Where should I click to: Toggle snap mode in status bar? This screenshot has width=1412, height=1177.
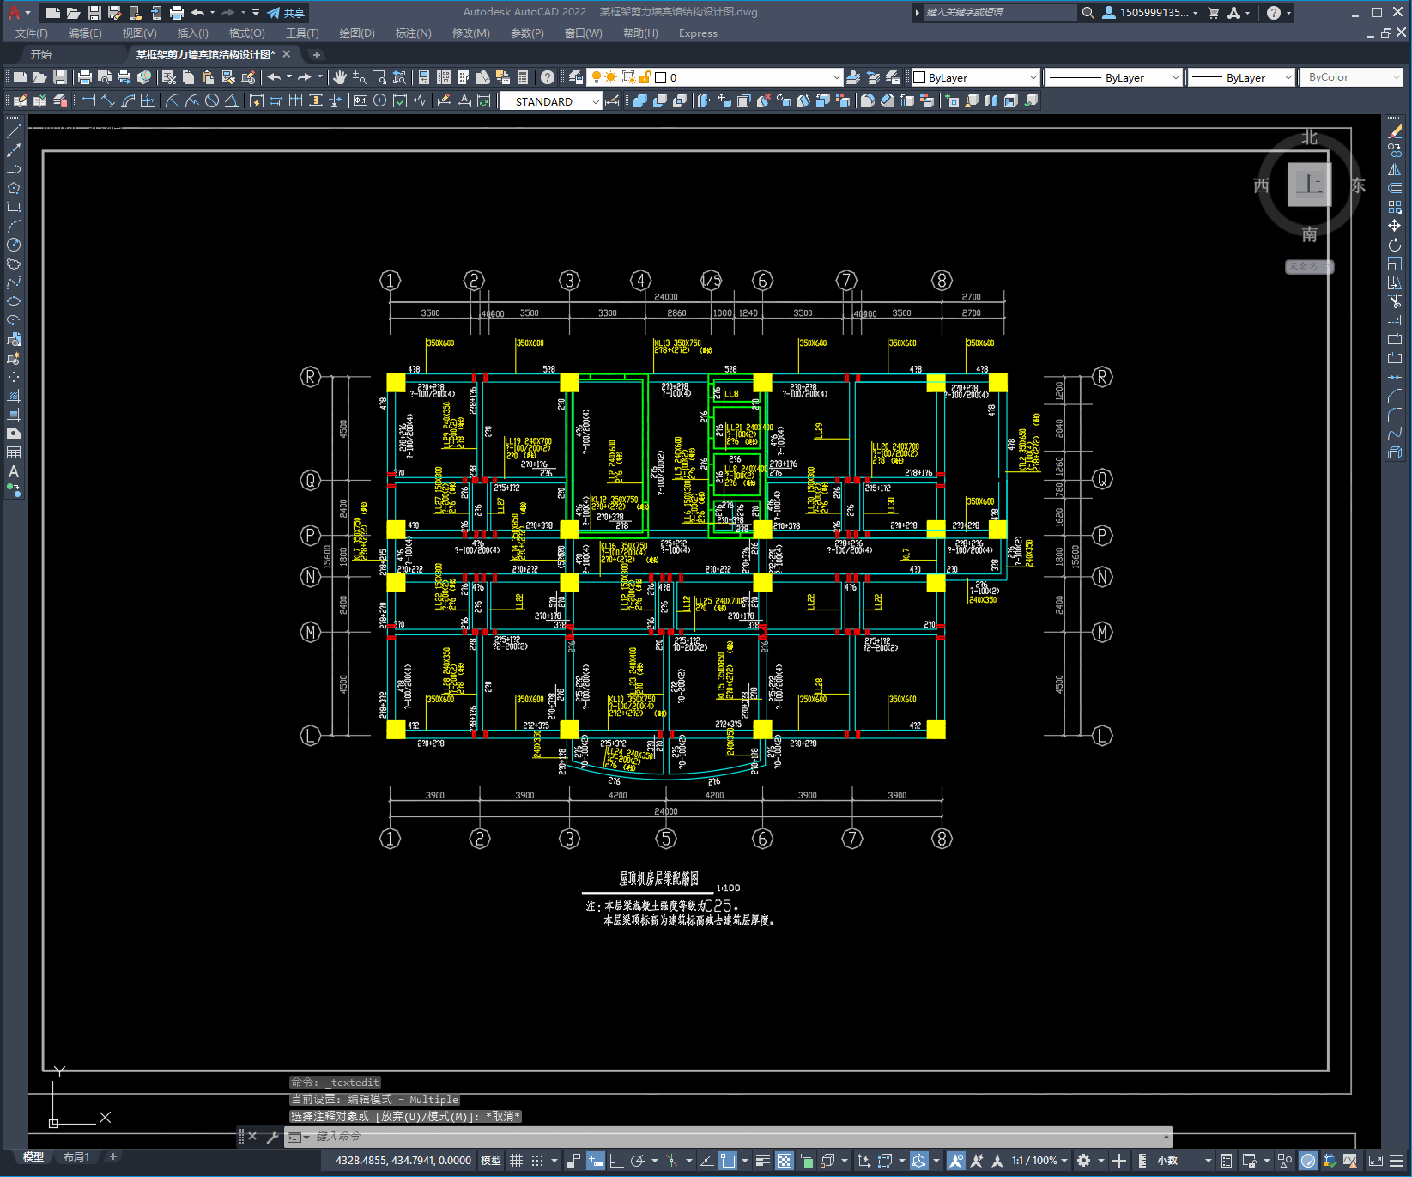tap(537, 1161)
